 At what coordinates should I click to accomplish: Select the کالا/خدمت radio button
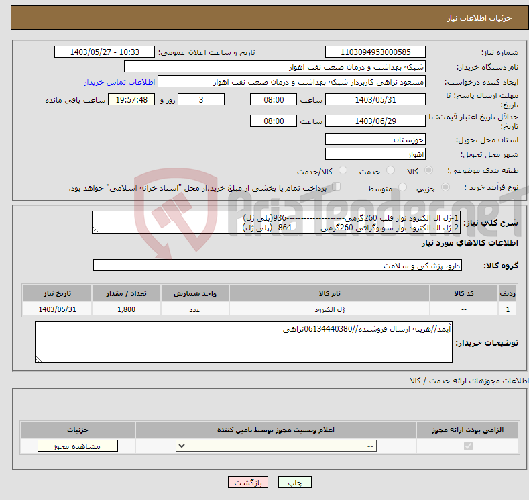coord(343,170)
